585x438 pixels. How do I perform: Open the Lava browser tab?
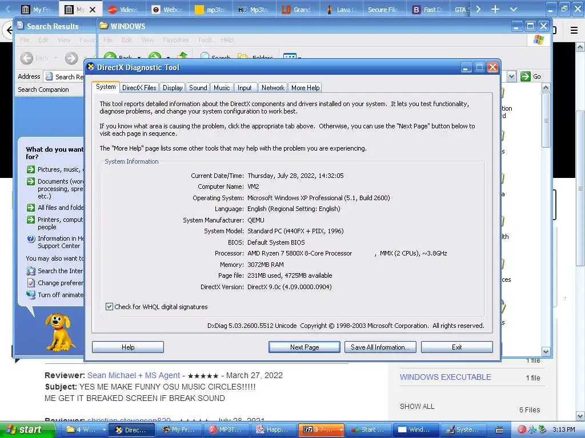coord(340,10)
